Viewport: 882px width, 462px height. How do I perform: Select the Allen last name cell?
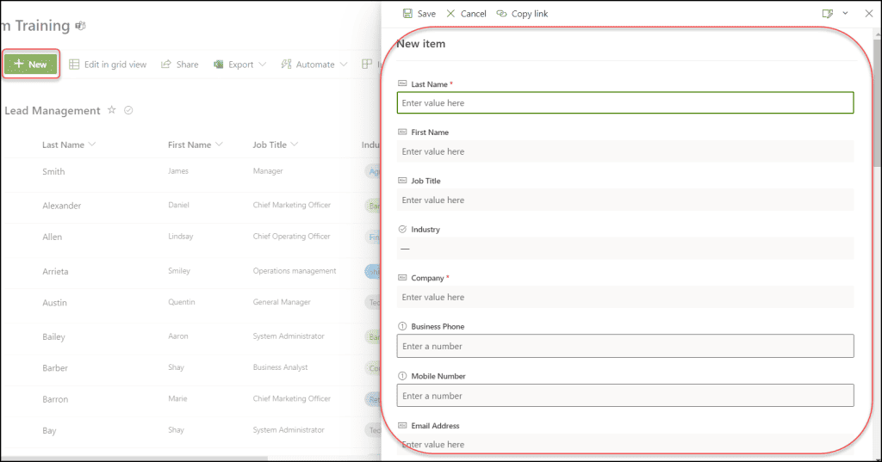(53, 237)
